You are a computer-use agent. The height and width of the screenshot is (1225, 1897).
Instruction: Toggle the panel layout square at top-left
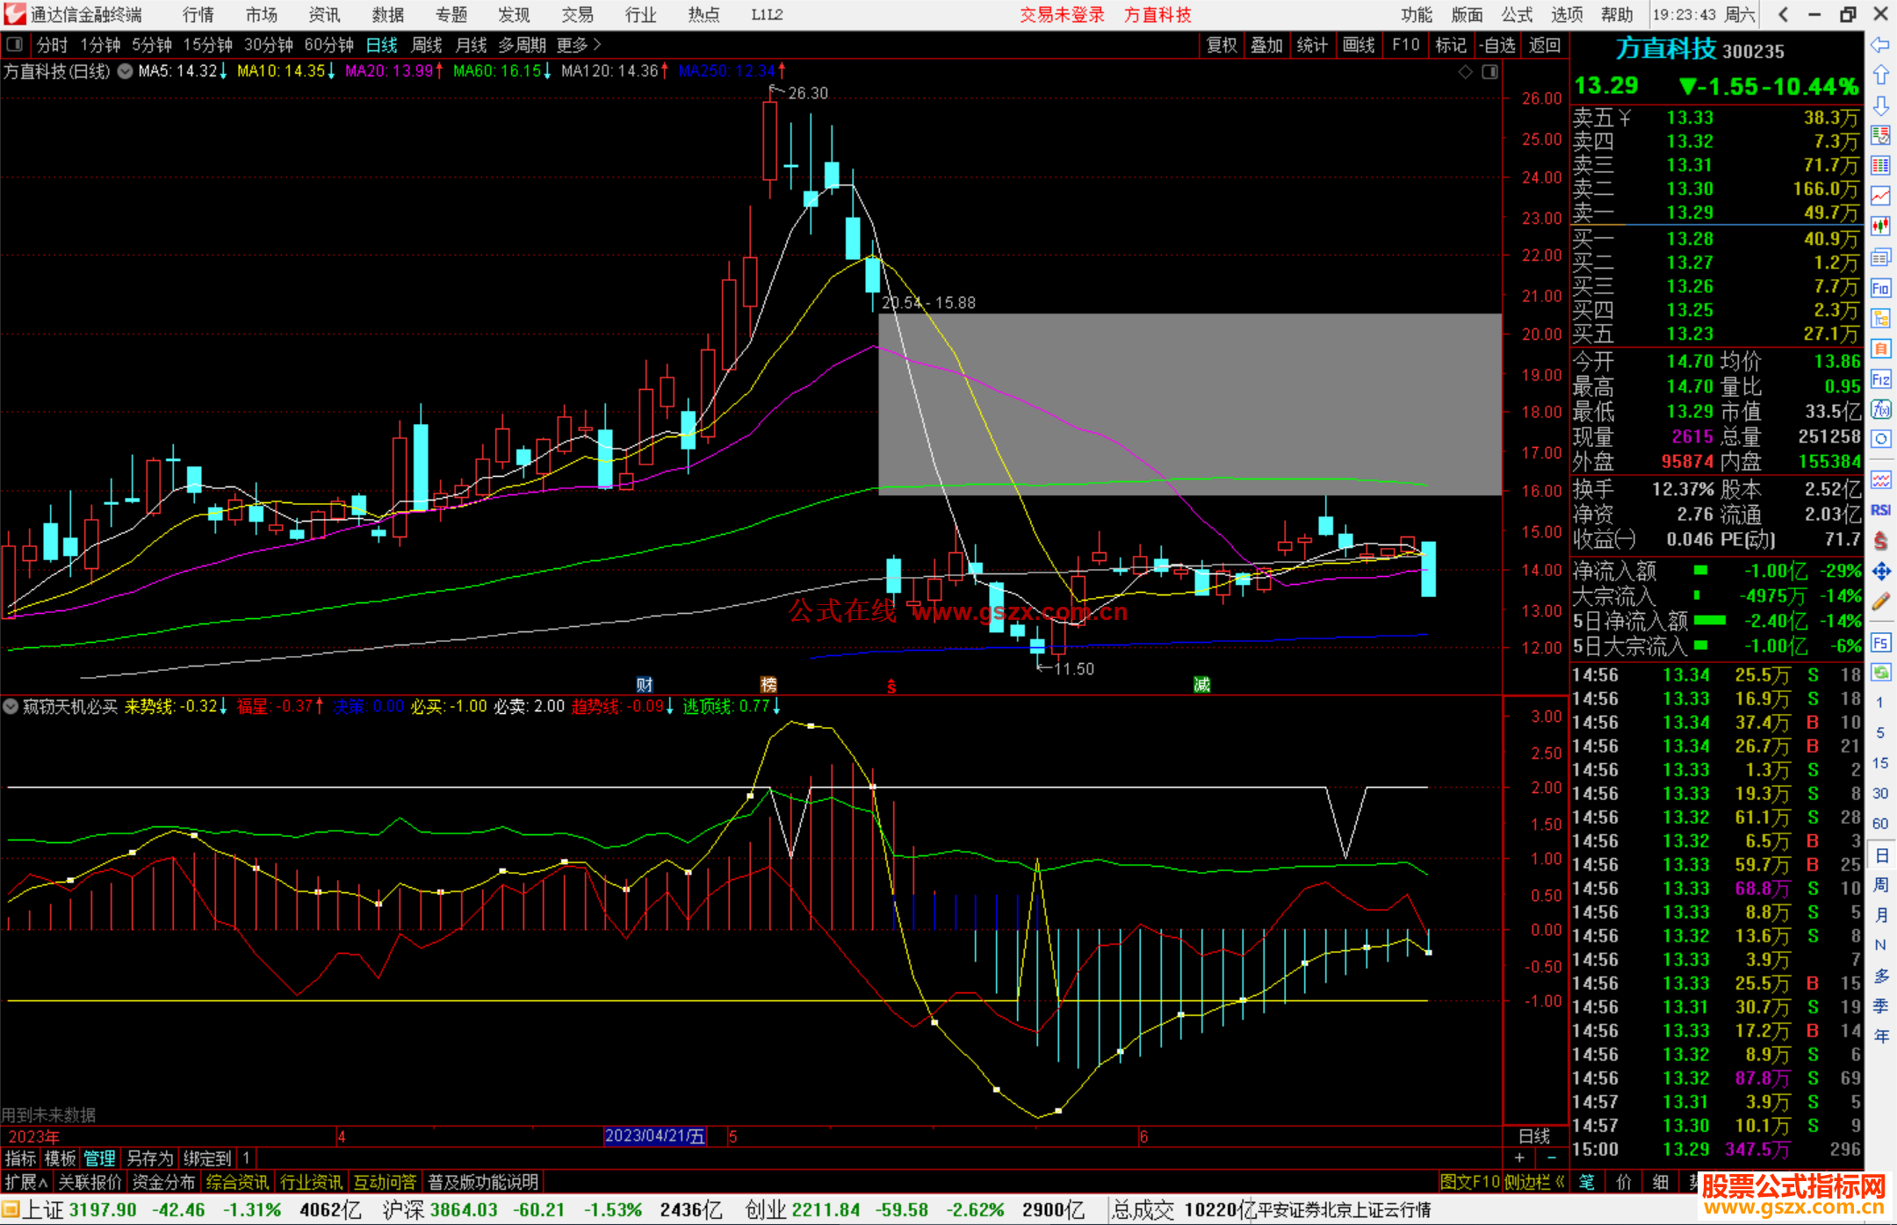15,44
